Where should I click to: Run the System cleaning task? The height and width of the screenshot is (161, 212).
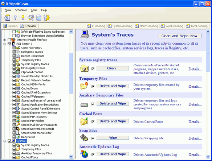click(x=120, y=26)
